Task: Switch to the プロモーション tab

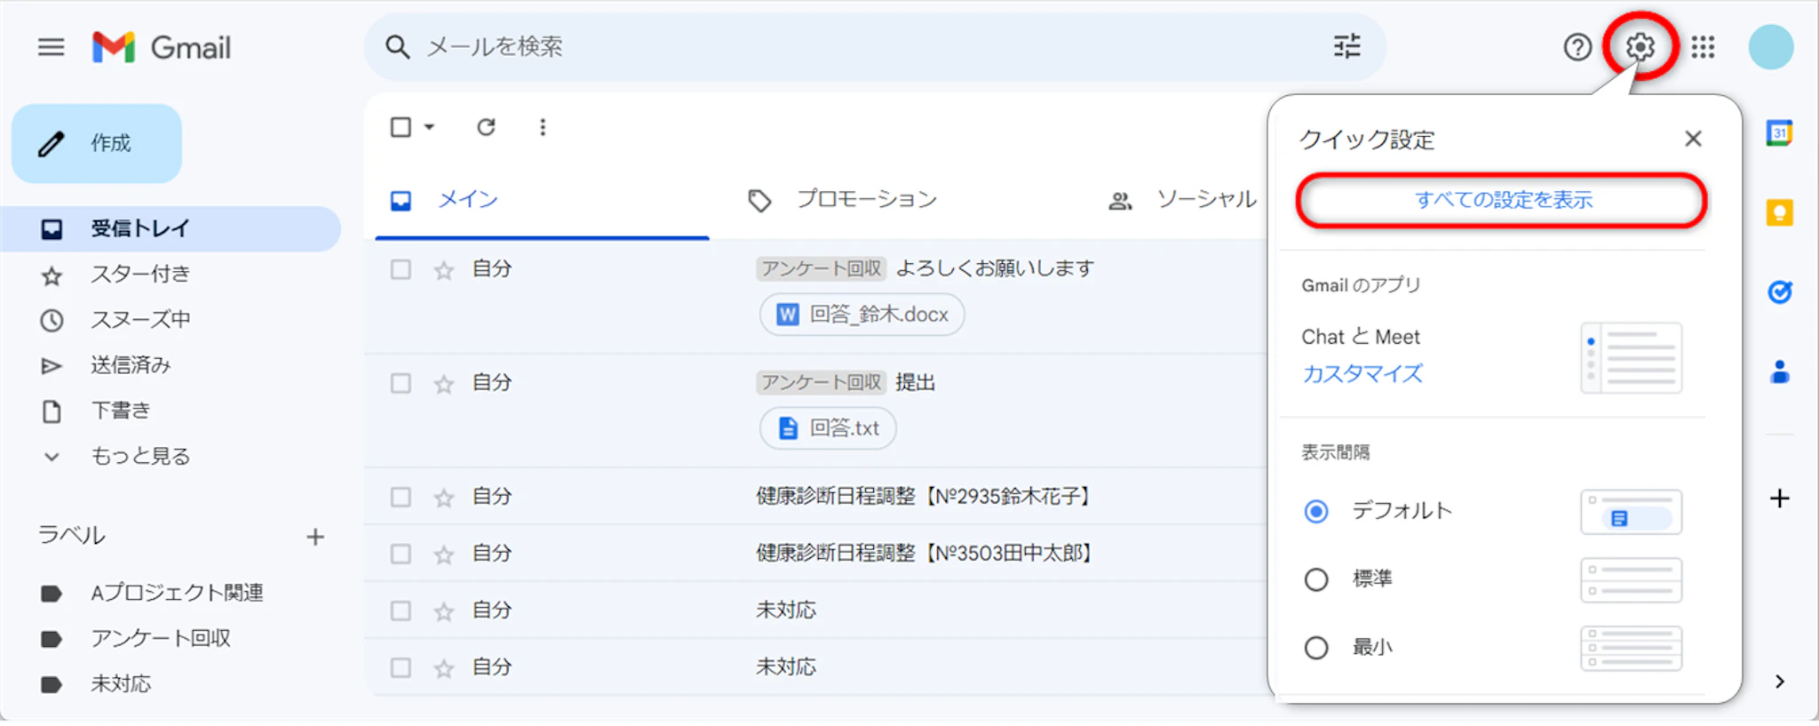Action: click(865, 200)
